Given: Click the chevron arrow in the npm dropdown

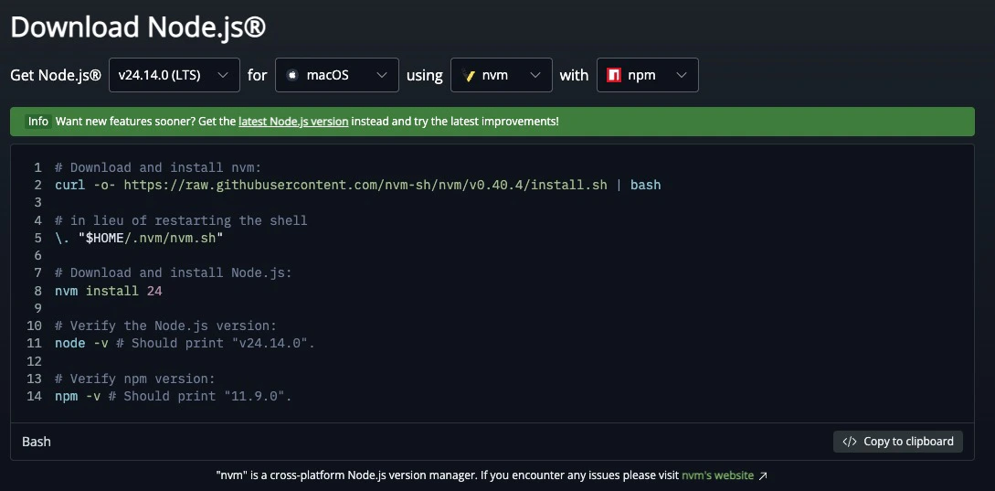Looking at the screenshot, I should (682, 75).
